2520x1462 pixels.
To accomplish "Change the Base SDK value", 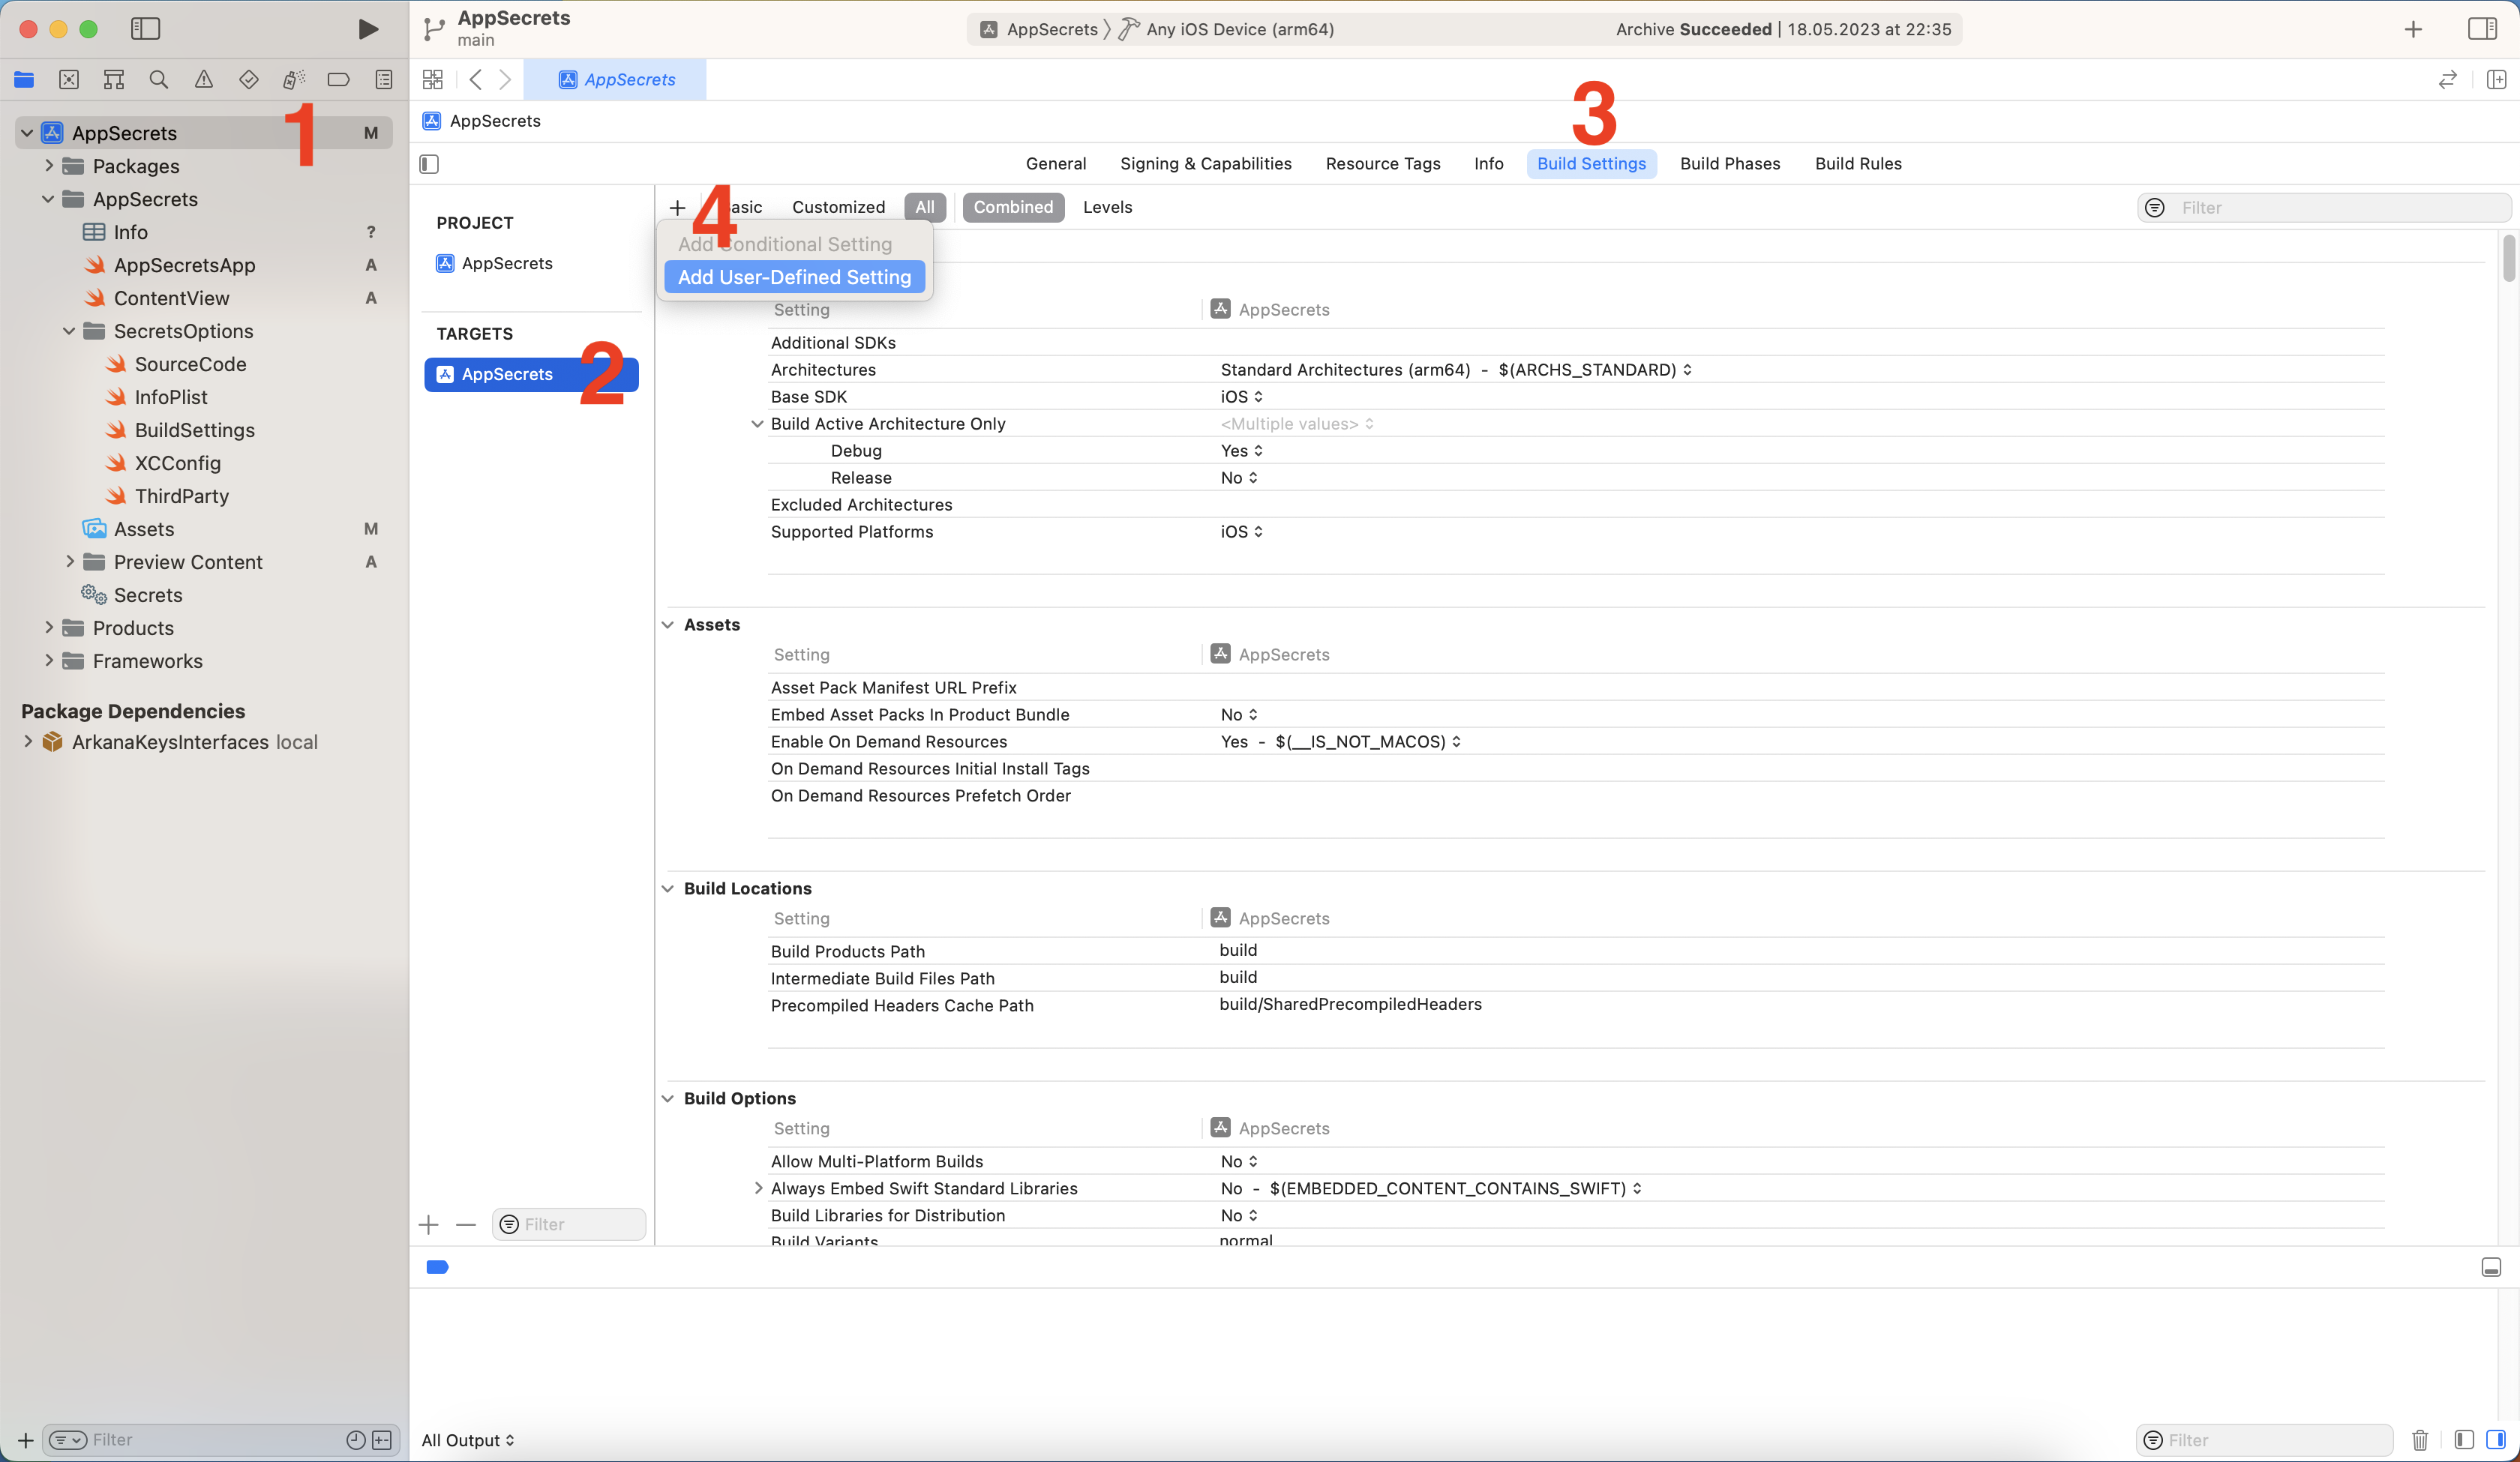I will [x=1242, y=397].
